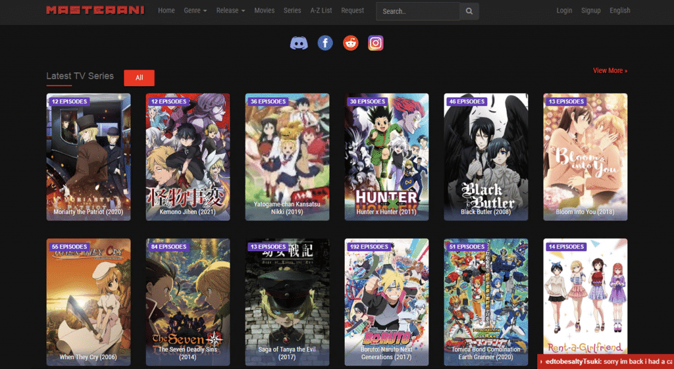Image resolution: width=674 pixels, height=369 pixels.
Task: Expand the Genre dropdown menu
Action: click(x=195, y=11)
